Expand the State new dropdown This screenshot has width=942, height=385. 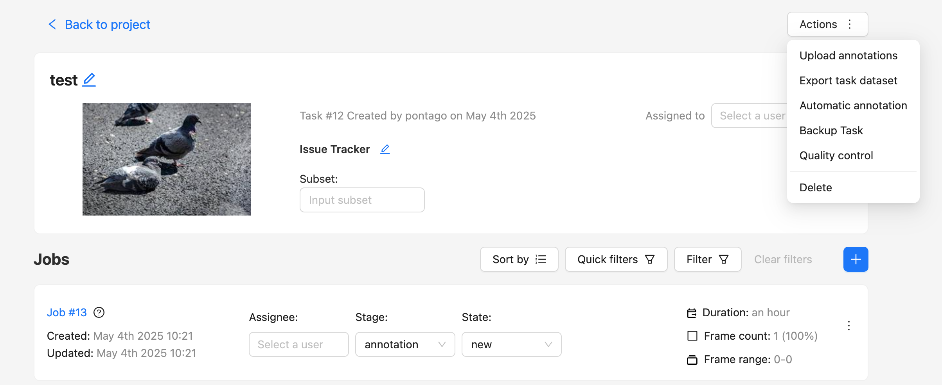[511, 344]
